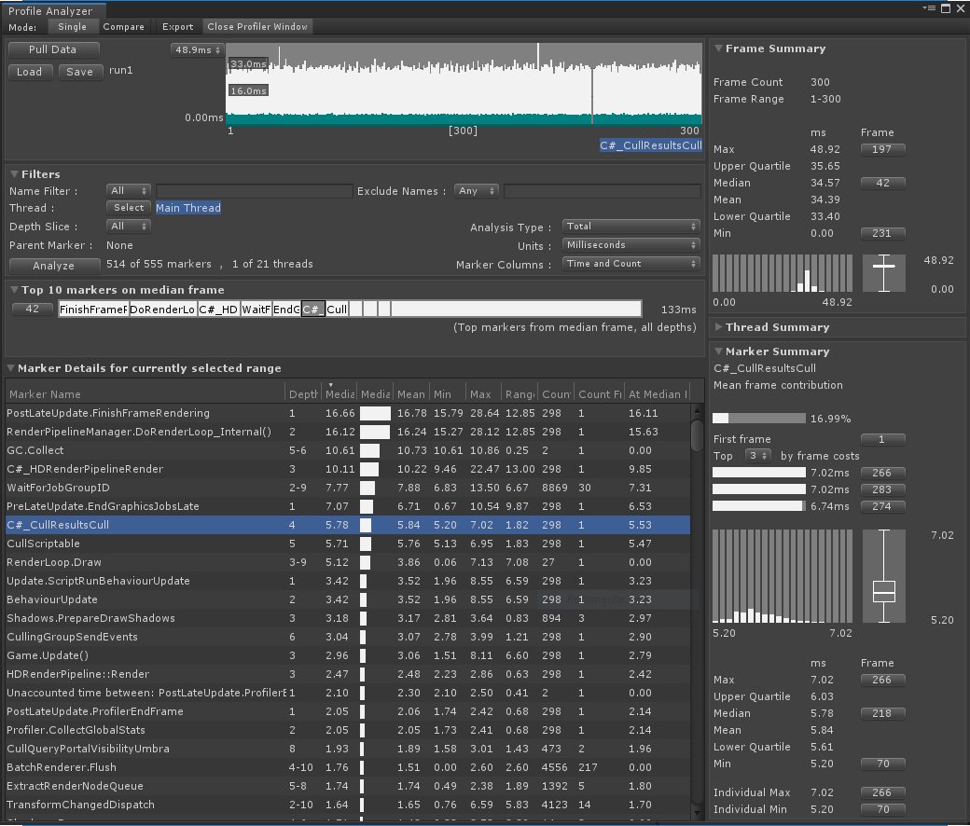Click Export in the toolbar
This screenshot has height=826, width=970.
click(x=177, y=26)
